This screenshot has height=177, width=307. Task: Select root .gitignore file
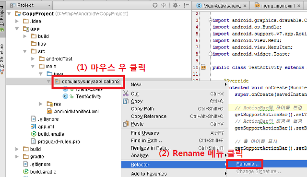pos(40,164)
